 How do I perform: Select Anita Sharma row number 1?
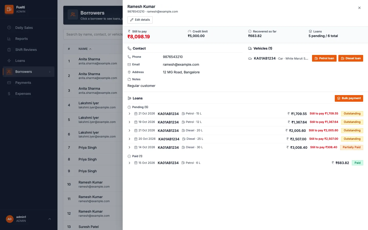tap(93, 61)
